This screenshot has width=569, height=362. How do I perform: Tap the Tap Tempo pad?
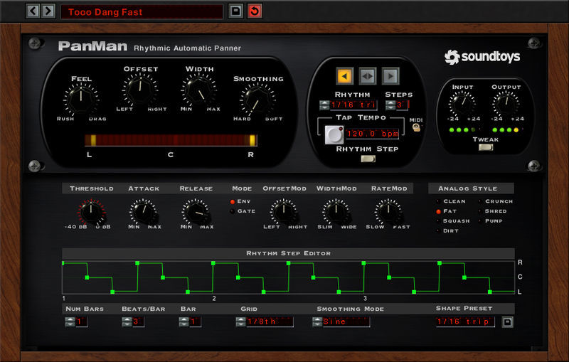click(334, 134)
